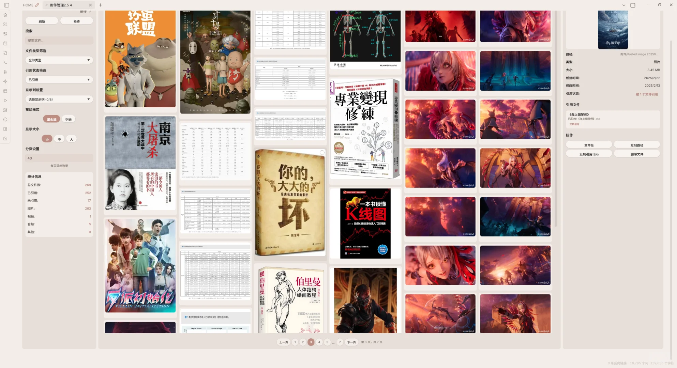Open the graph view icon
The image size is (677, 368).
[5, 81]
